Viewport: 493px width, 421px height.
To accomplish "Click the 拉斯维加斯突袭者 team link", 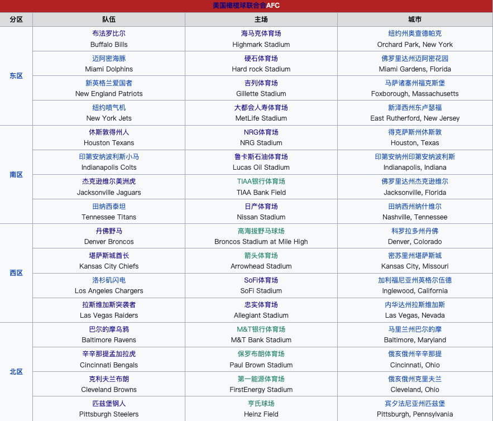I will tap(109, 304).
